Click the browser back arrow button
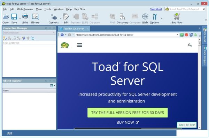The image size is (209, 138). click(x=62, y=35)
